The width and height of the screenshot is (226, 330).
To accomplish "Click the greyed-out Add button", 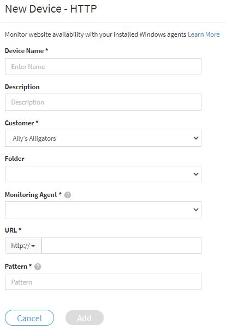I will click(85, 318).
